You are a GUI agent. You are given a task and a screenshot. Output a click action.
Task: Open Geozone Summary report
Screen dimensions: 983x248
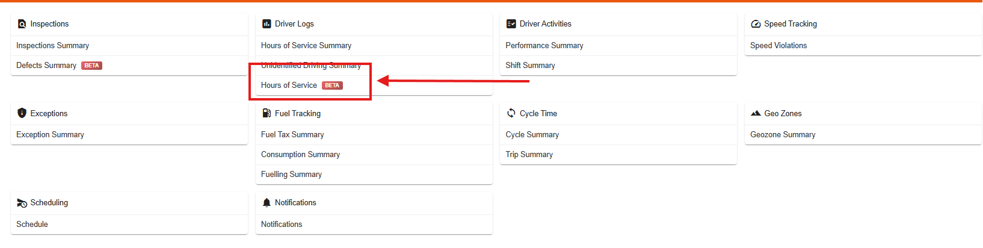[x=863, y=135]
